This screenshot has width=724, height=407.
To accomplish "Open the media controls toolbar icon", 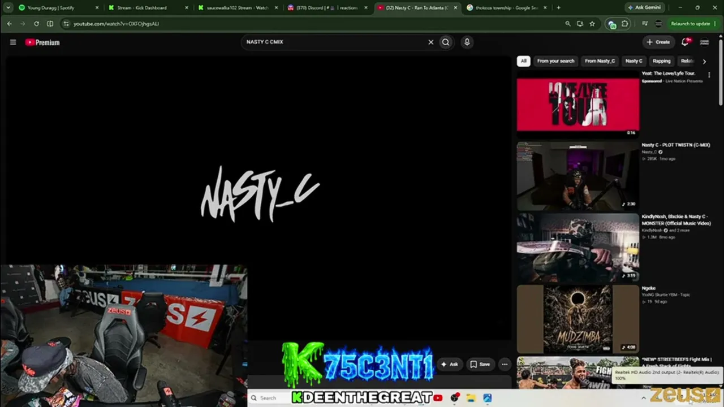I will [645, 24].
